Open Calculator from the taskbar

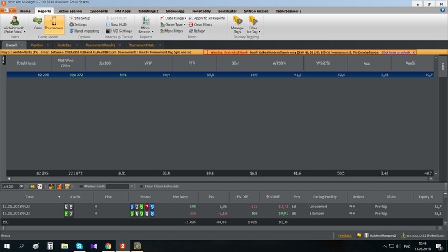pos(51,246)
